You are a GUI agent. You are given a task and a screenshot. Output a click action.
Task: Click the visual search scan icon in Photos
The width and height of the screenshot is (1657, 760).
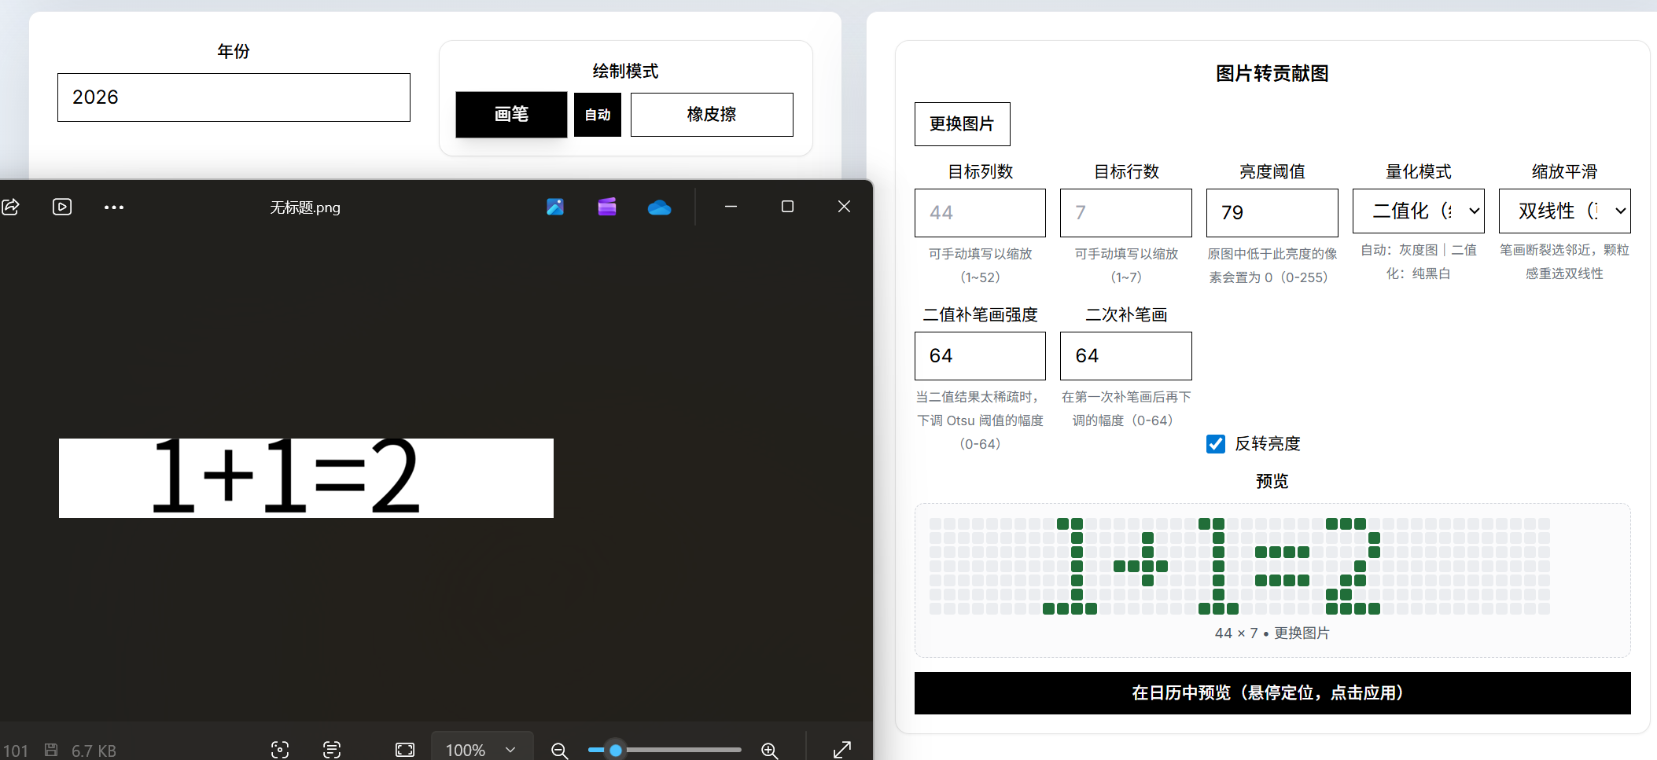280,750
